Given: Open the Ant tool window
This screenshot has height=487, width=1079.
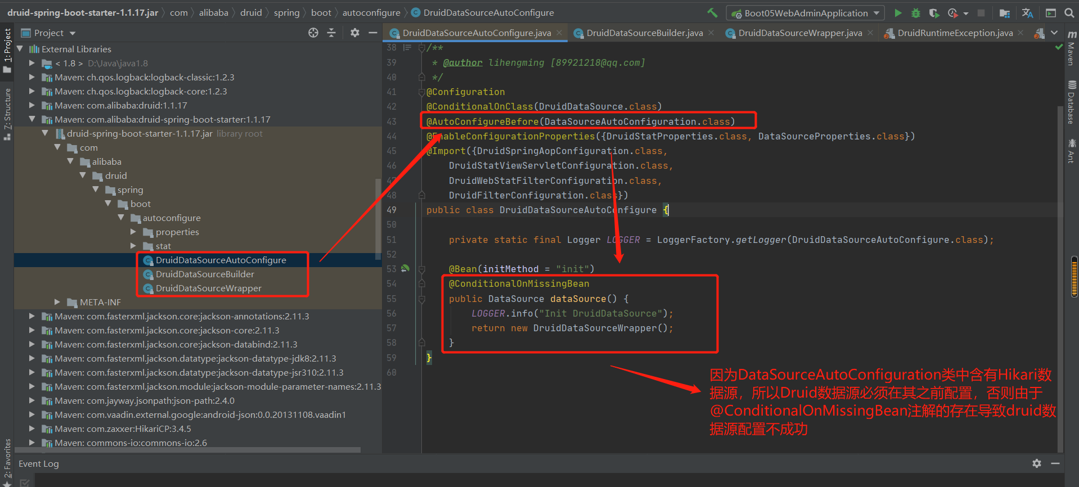Looking at the screenshot, I should click(x=1071, y=151).
